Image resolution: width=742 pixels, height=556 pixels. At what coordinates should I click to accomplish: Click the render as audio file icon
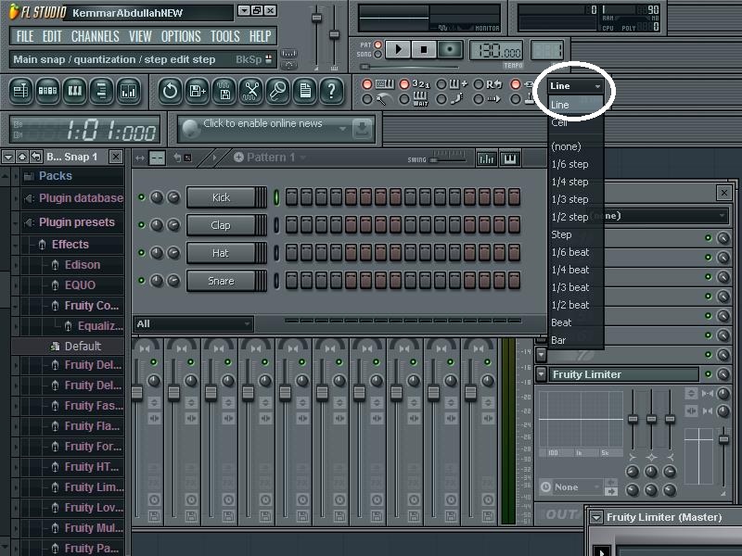(x=224, y=90)
